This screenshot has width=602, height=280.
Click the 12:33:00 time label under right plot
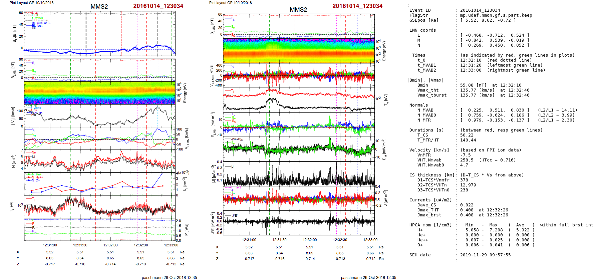point(370,240)
